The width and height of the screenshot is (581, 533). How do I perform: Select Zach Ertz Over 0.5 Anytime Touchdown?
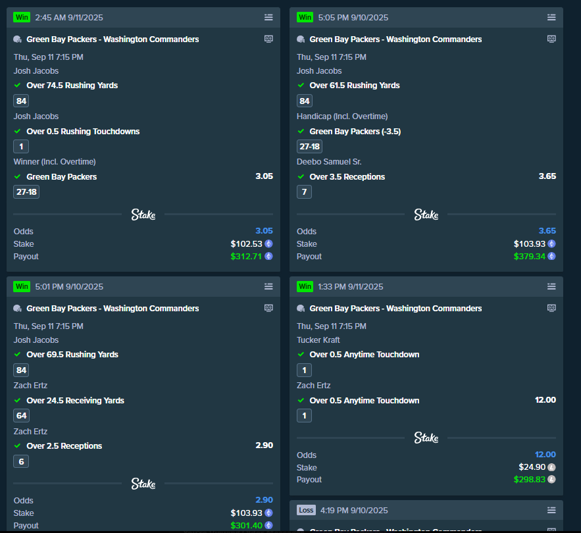pos(365,400)
